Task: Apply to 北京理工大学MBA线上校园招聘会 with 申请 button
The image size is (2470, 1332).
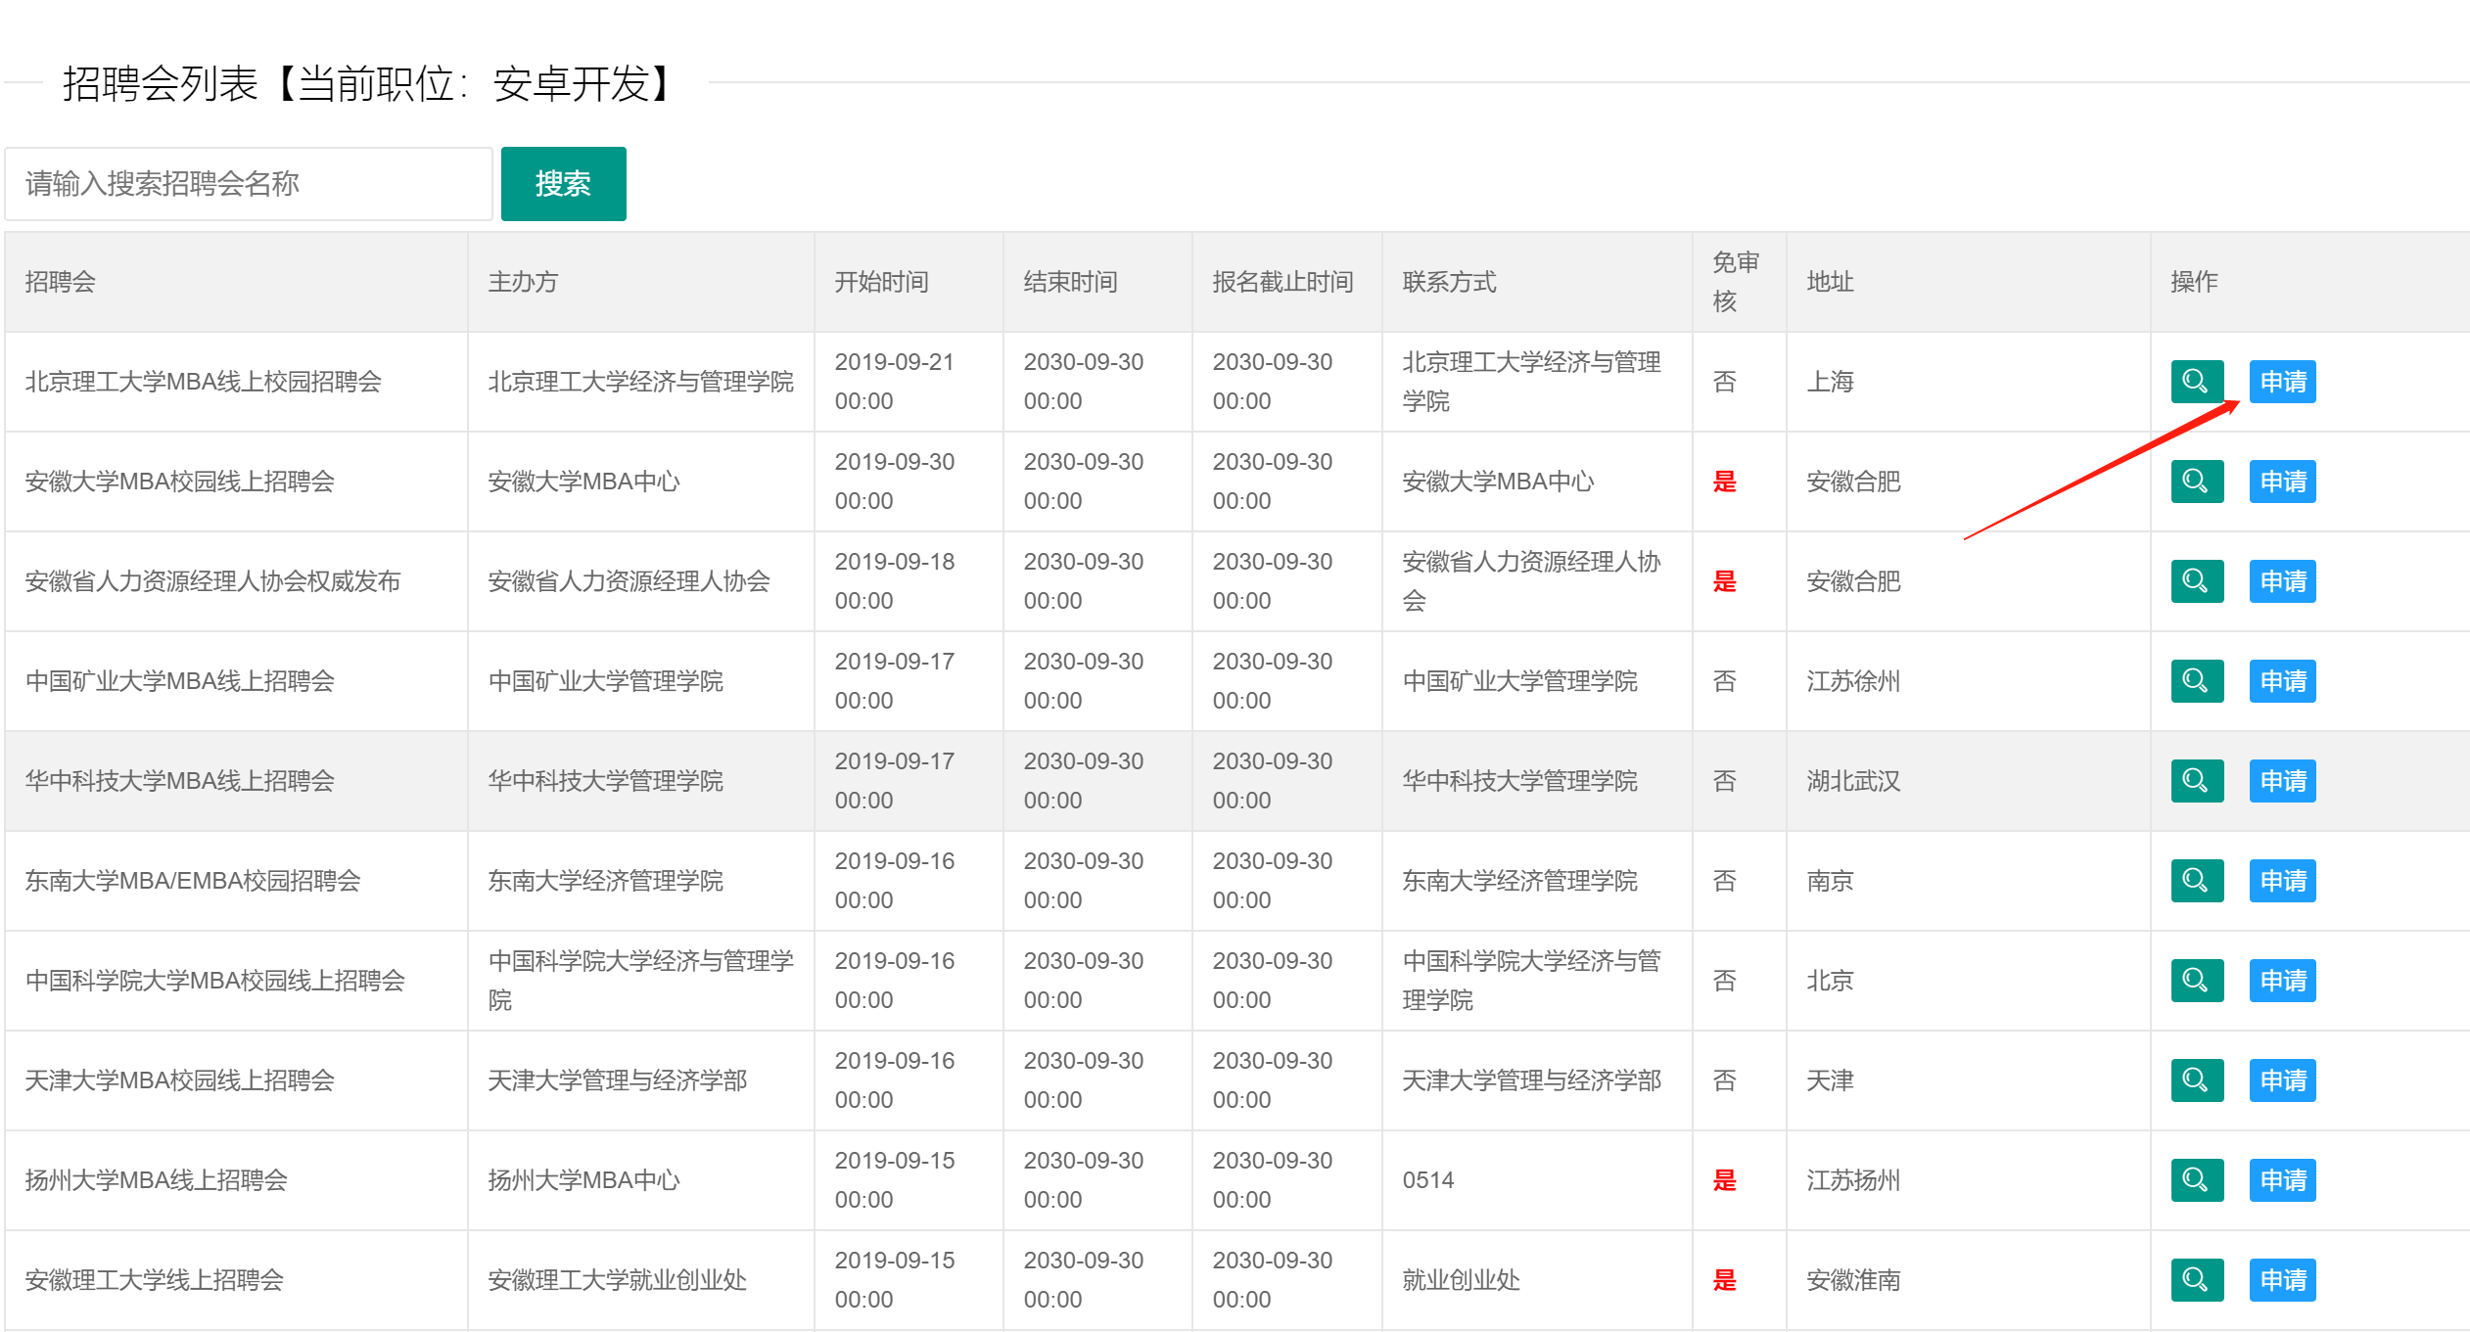Action: [x=2283, y=382]
